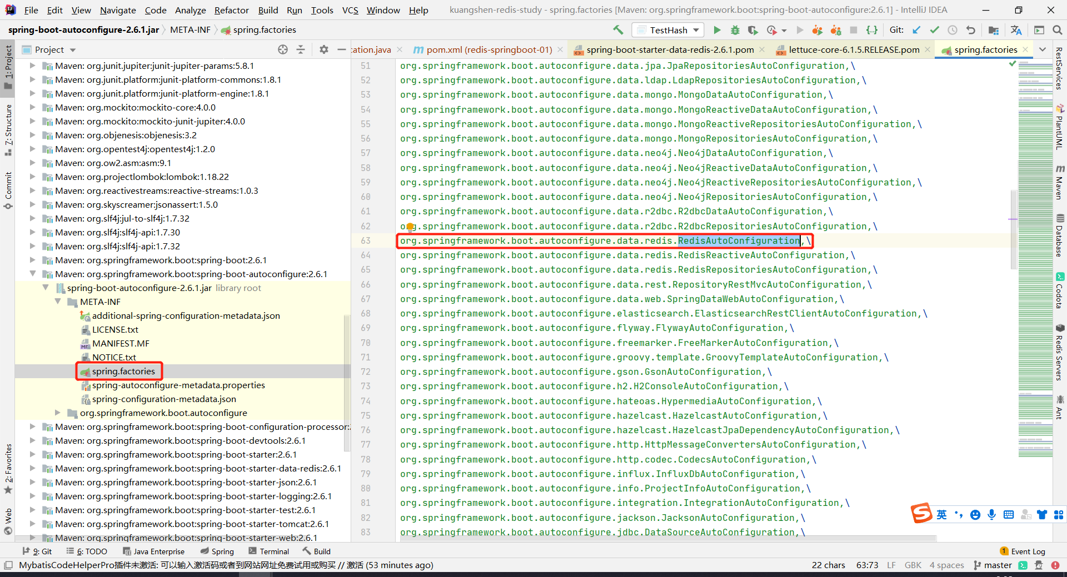Image resolution: width=1067 pixels, height=577 pixels.
Task: Click the Sogou microphone voice input icon
Action: 992,515
